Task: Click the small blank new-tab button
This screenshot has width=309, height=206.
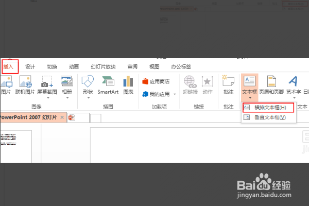Action: pyautogui.click(x=96, y=118)
